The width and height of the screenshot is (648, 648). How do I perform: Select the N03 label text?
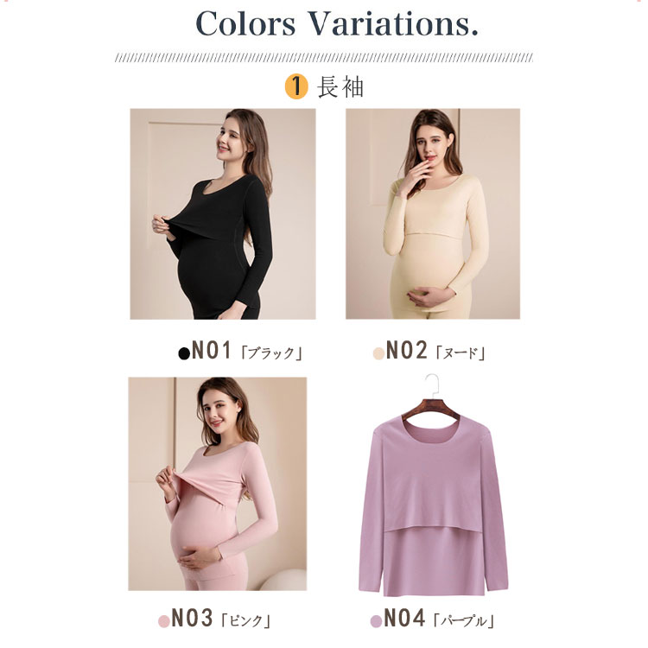(192, 619)
